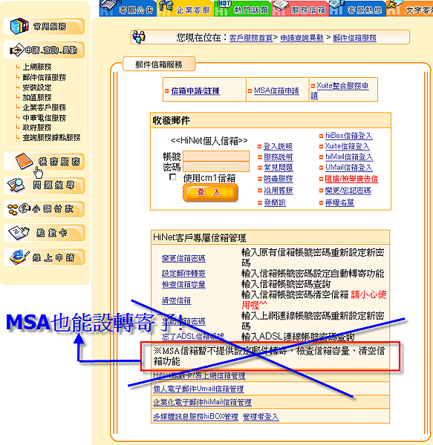
Task: Follow the 客戶服務首頁 breadcrumb link
Action: click(251, 38)
